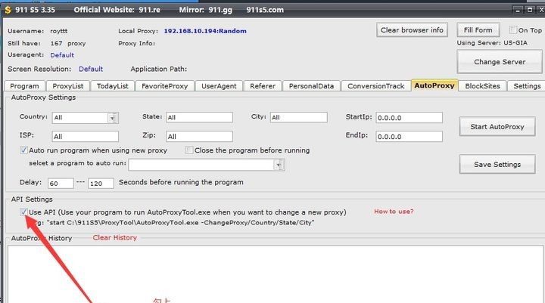Start AutoProxy with the button
The height and width of the screenshot is (303, 545).
[x=497, y=127]
